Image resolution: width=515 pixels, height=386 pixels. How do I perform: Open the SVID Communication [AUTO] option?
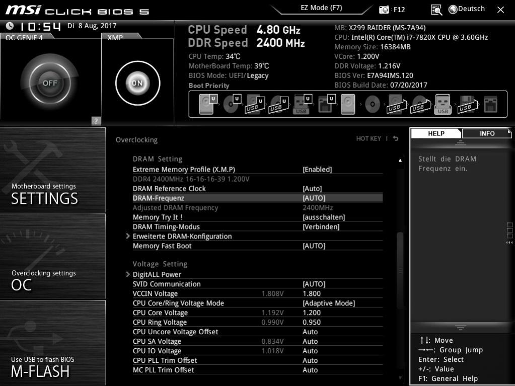(x=314, y=284)
